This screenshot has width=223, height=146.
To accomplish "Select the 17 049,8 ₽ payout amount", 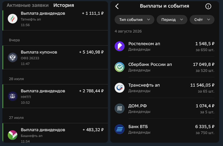I will (x=204, y=64).
